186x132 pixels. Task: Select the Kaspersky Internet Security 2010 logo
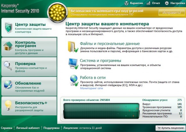[20, 8]
